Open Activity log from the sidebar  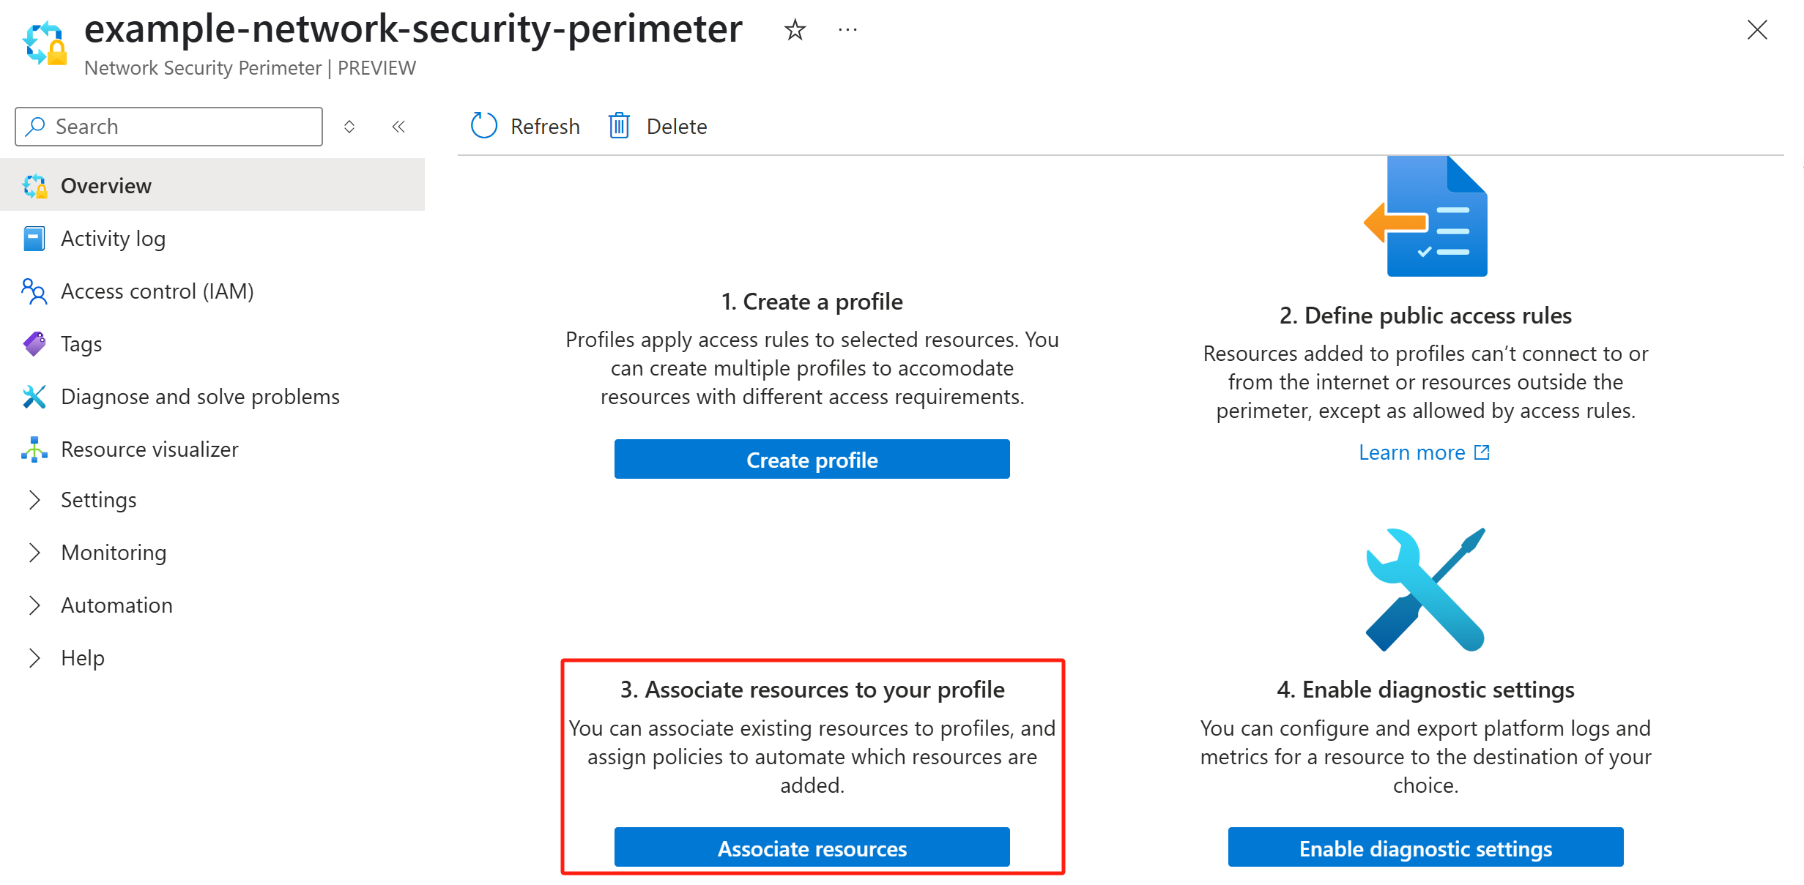212,239
